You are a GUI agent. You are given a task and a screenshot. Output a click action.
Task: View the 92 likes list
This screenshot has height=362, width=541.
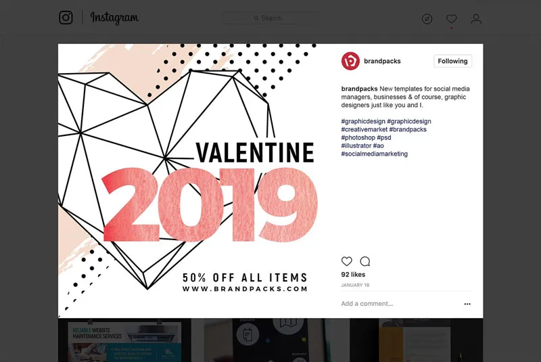[353, 275]
